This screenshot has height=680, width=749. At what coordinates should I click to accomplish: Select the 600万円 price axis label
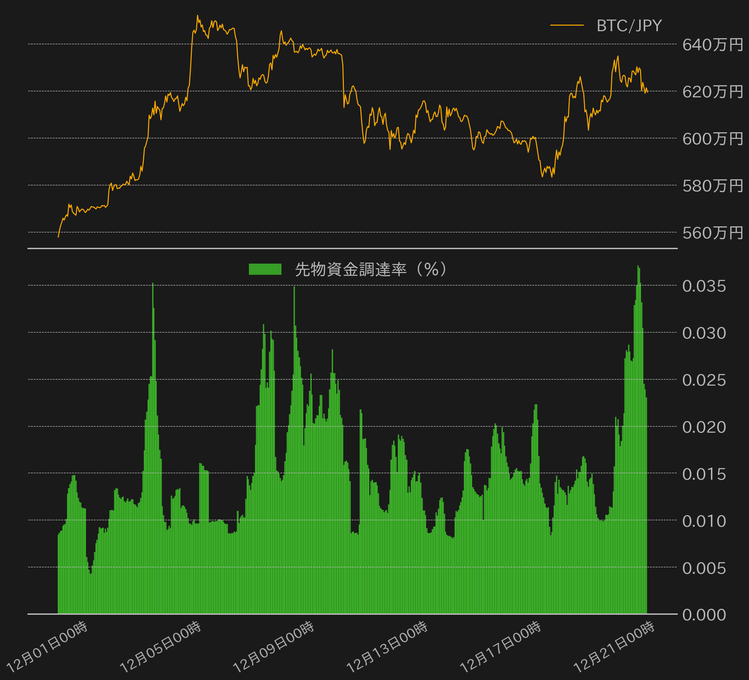(713, 139)
